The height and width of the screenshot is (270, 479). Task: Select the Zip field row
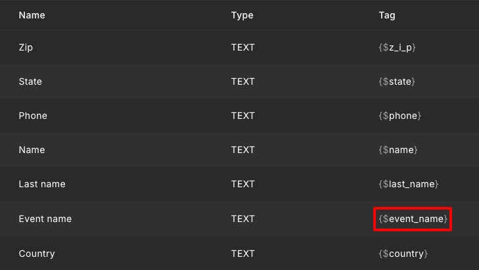tap(239, 47)
